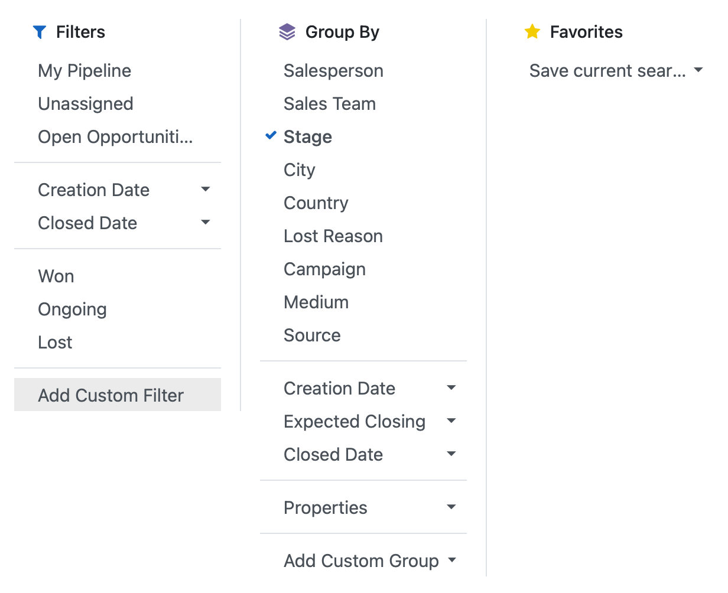Select the My Pipeline filter

click(84, 70)
